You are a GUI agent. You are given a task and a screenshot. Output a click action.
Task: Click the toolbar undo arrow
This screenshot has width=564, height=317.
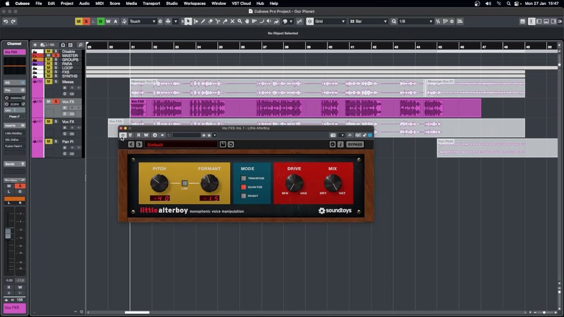pos(6,21)
